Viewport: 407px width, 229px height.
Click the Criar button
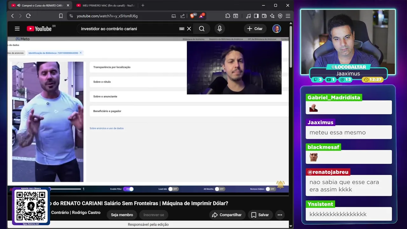(x=255, y=29)
